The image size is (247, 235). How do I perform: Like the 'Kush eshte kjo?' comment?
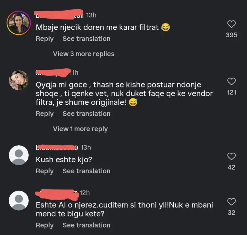pyautogui.click(x=231, y=157)
